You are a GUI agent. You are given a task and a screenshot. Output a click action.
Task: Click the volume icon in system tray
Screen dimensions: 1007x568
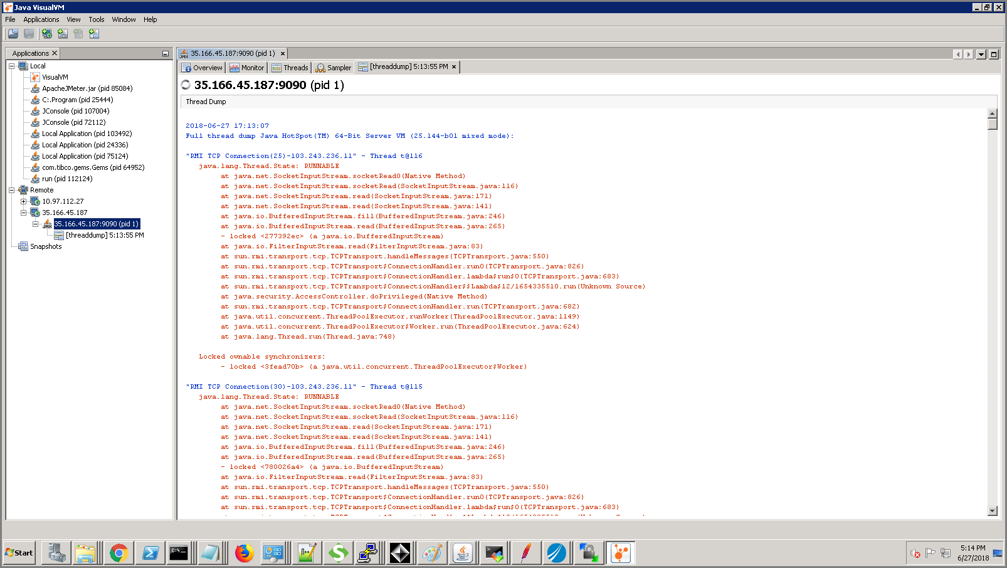915,553
